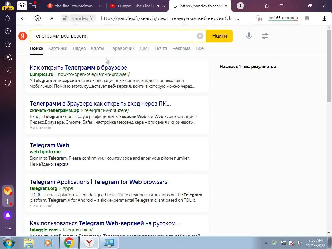Open Telegram Applications for Web browsers result
332x249 pixels.
(99, 182)
